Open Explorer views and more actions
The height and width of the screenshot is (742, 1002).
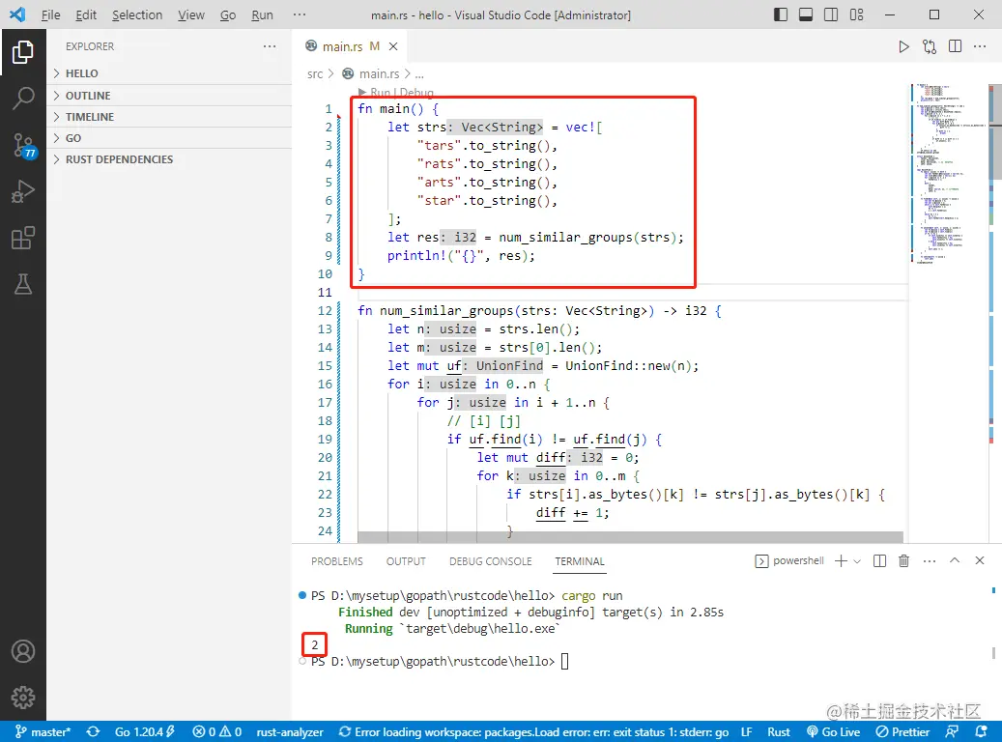click(x=270, y=46)
